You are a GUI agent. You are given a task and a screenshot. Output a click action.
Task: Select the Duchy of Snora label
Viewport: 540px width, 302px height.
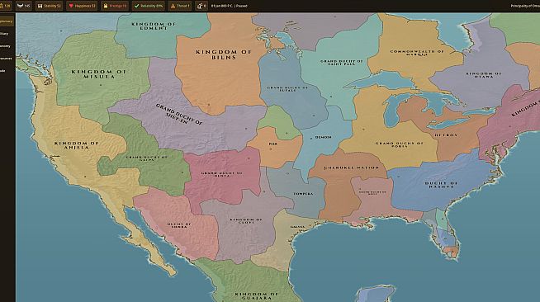click(178, 225)
